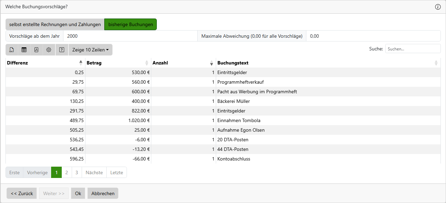Open the info icon in dialog header

tap(438, 7)
